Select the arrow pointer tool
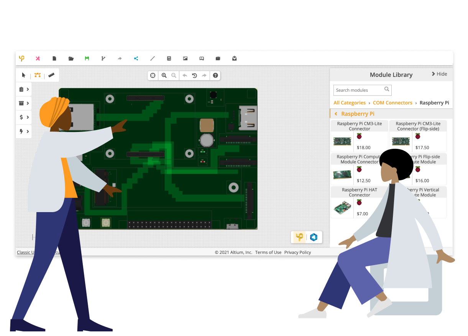Viewport: 468px width, 336px height. pyautogui.click(x=24, y=75)
